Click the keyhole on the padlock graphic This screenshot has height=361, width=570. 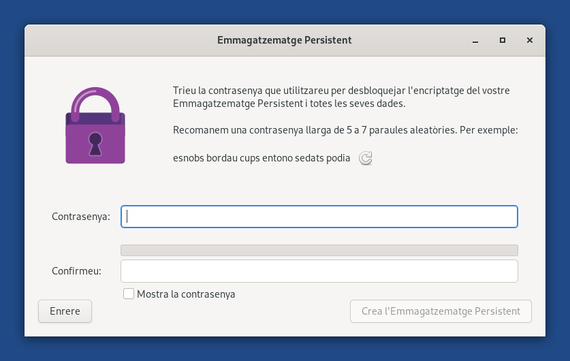[95, 144]
